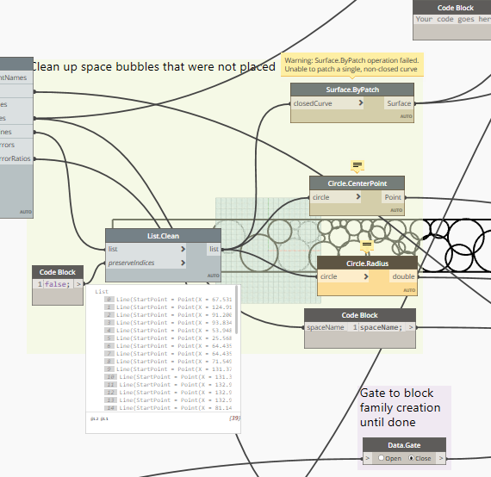
Task: Click the (39) item count in preview
Action: coord(234,418)
